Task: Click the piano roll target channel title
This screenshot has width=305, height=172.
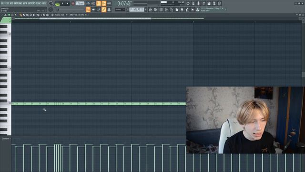Action: [x=71, y=15]
